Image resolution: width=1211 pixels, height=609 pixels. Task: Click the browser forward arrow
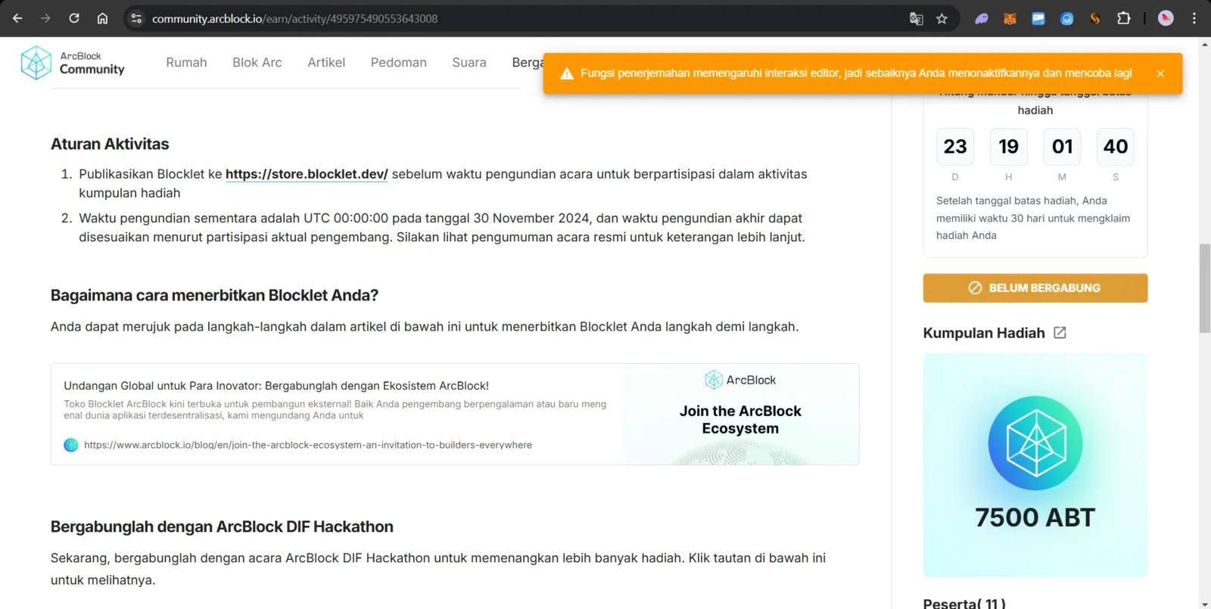(45, 18)
